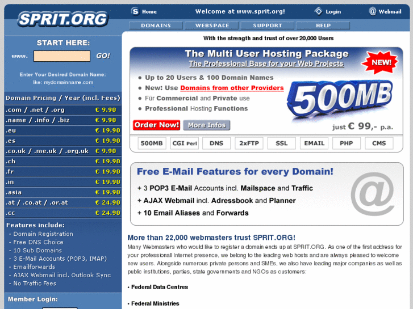Click the large grey @ symbol graphic
The height and width of the screenshot is (309, 413).
373,193
